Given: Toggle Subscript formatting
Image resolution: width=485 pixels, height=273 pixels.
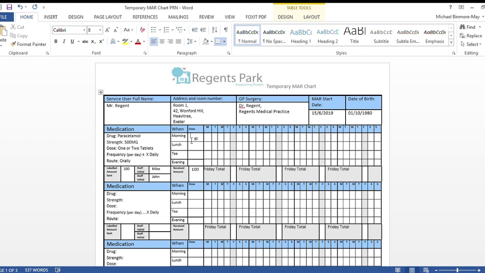Looking at the screenshot, I should 94,41.
